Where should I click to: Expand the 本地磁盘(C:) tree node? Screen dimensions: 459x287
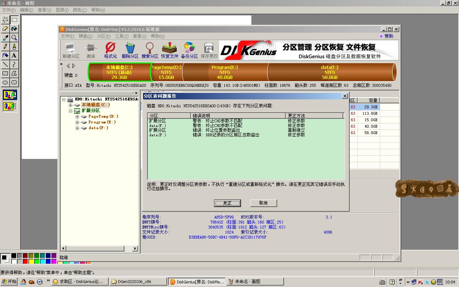pos(71,105)
